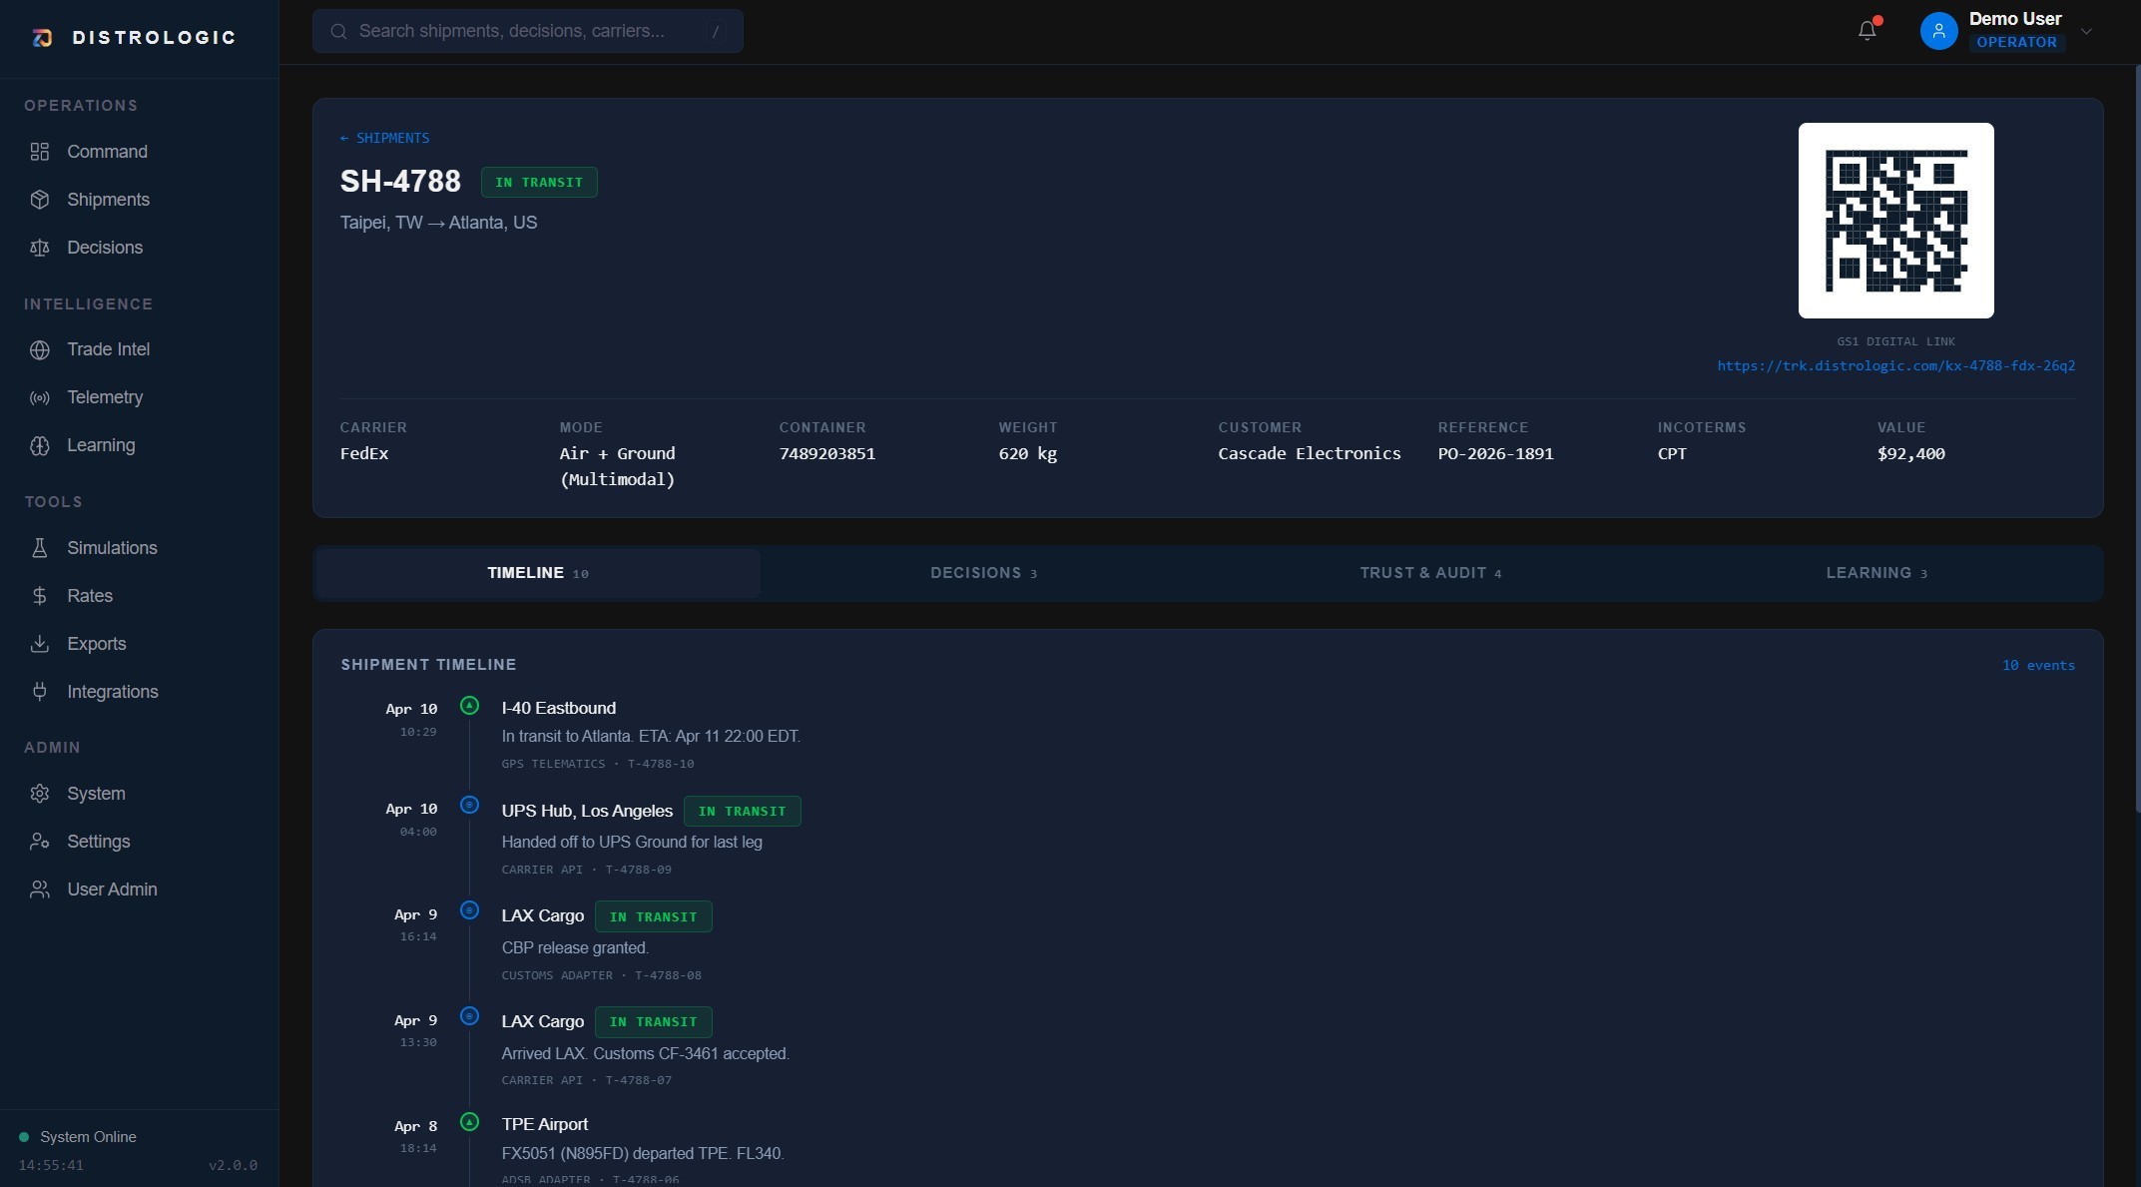Screen dimensions: 2141x1187
Task: Open Exports from sidebar
Action: [96, 644]
